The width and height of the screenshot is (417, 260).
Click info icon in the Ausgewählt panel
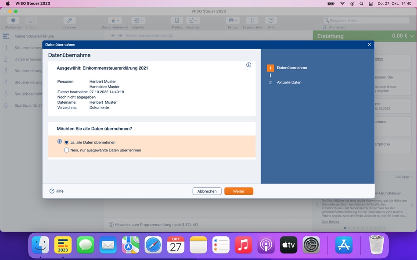coord(248,65)
